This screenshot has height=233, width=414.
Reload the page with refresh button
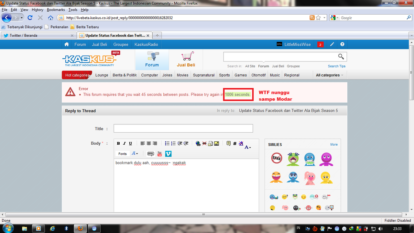pos(30,18)
